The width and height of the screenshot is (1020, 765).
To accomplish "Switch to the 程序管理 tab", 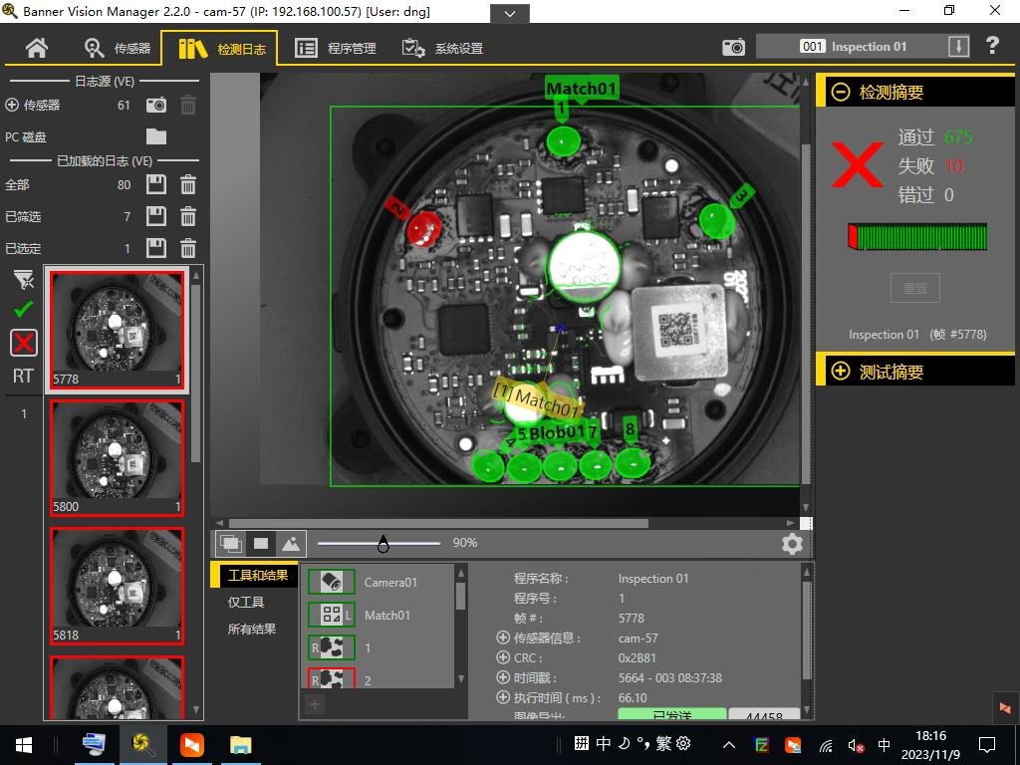I will pos(336,48).
